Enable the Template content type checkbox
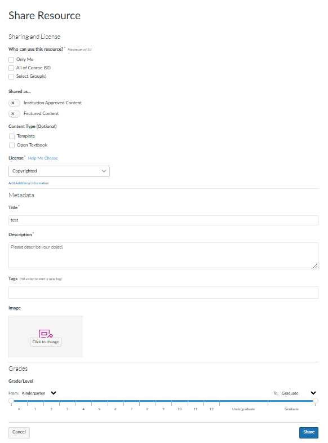The width and height of the screenshot is (328, 443). [12, 136]
